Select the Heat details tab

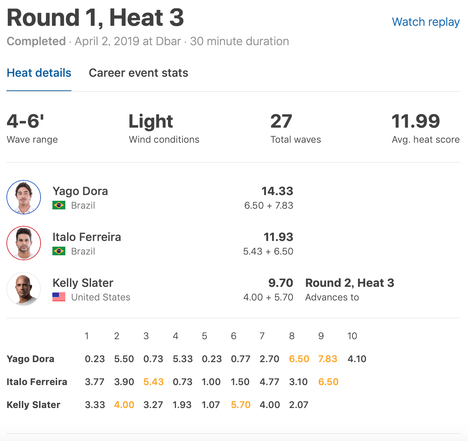(x=39, y=73)
